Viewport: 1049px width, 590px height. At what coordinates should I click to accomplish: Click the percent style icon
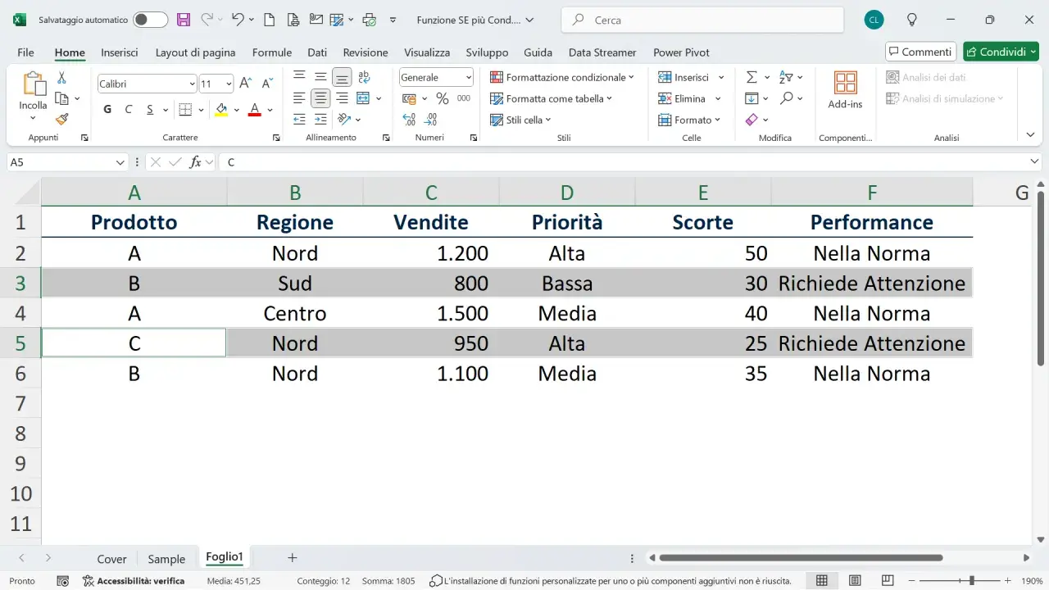tap(442, 98)
